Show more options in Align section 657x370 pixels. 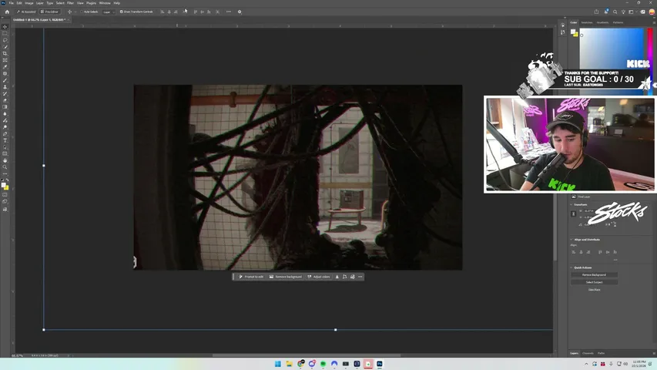pos(615,260)
